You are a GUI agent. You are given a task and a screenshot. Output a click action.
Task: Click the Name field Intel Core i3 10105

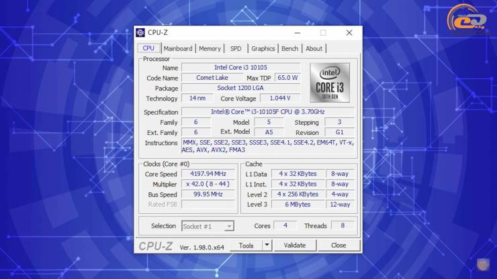click(240, 68)
